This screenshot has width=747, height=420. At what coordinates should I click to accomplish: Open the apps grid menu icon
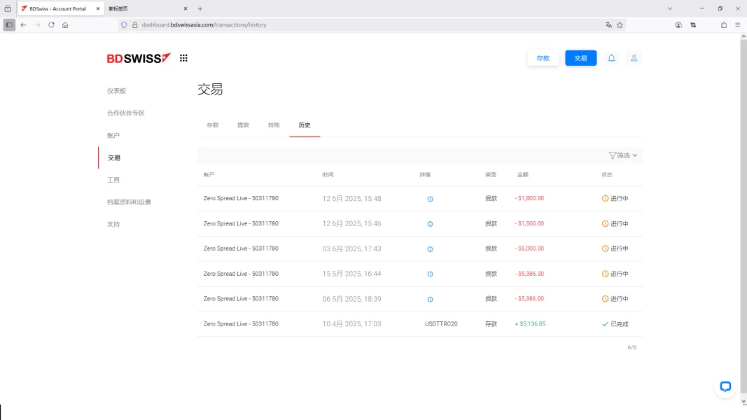[183, 58]
